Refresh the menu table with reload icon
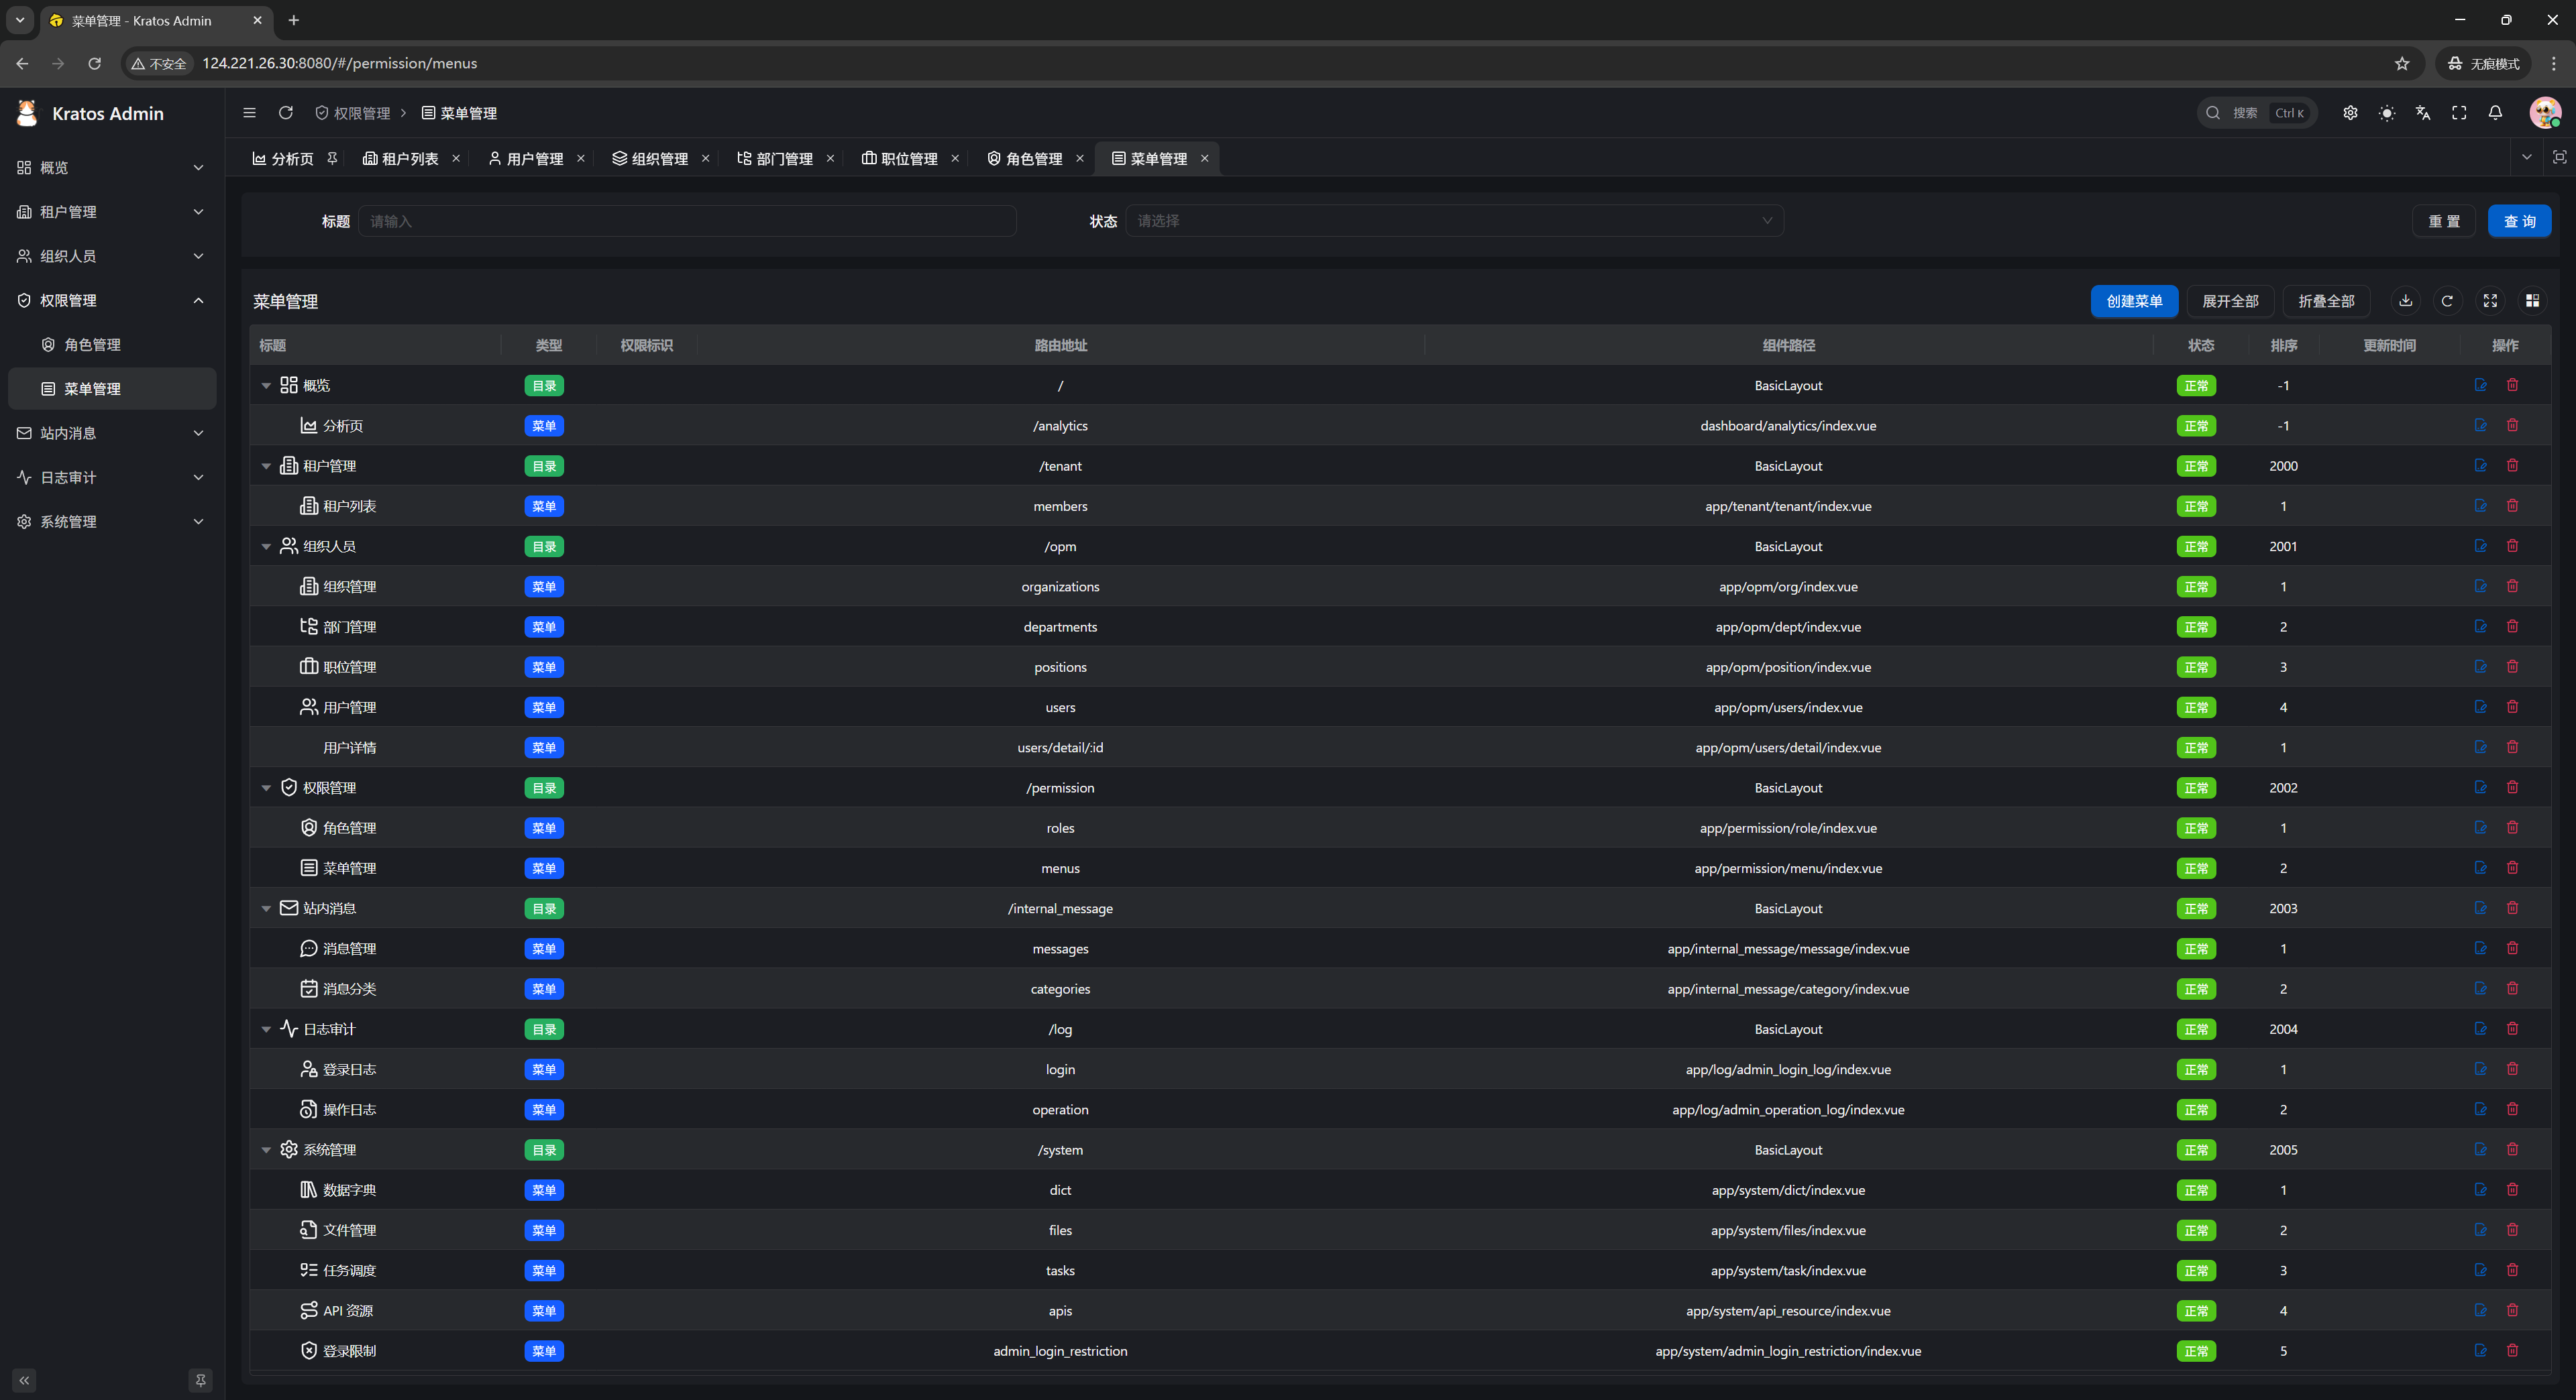 tap(2447, 301)
